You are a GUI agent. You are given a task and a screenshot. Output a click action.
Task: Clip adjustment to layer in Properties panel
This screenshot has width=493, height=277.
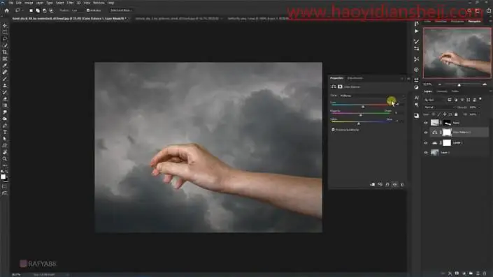373,184
